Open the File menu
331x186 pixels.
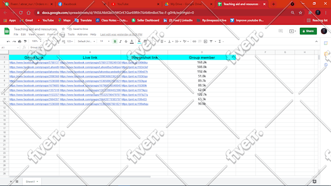click(x=16, y=35)
